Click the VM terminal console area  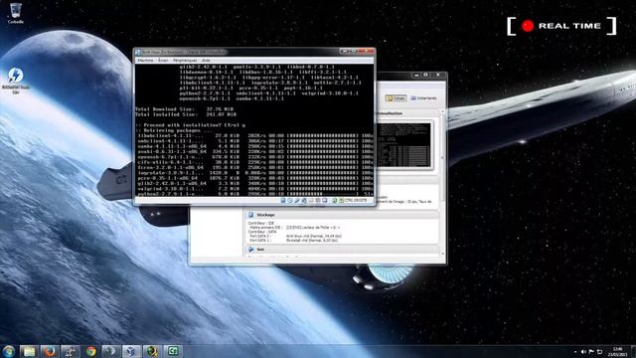point(254,130)
